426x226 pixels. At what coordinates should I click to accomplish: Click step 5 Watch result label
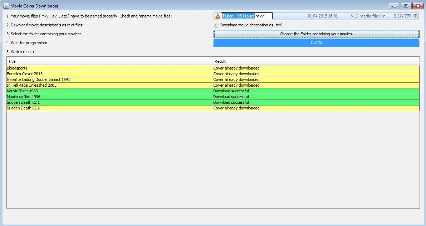[x=20, y=52]
